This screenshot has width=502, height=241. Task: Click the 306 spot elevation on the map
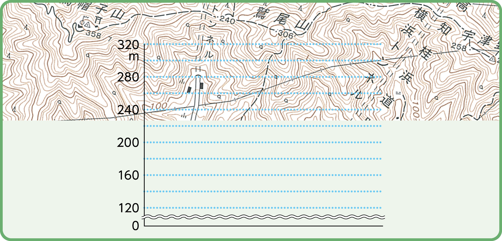pos(286,34)
